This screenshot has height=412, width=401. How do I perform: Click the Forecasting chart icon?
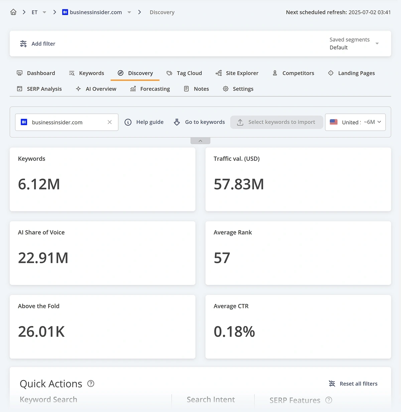coord(133,89)
